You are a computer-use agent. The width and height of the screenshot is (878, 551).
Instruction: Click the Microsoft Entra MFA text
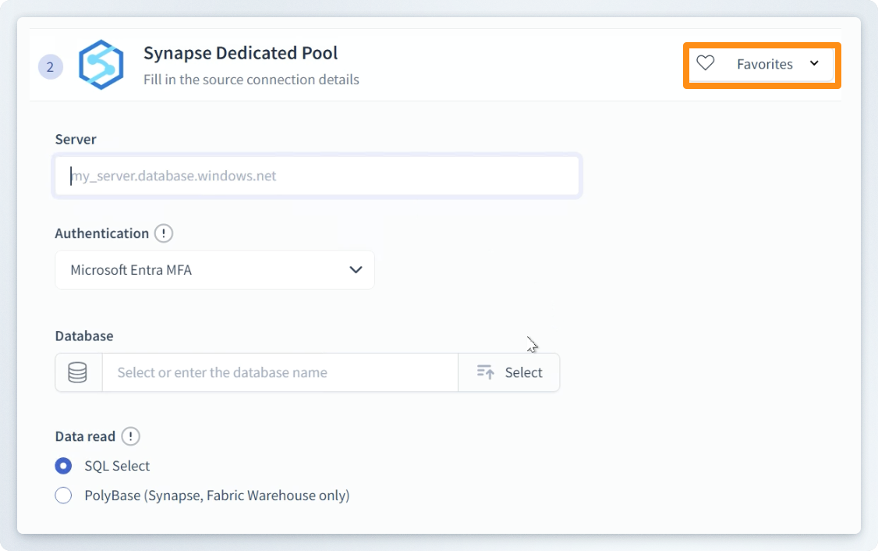(131, 270)
